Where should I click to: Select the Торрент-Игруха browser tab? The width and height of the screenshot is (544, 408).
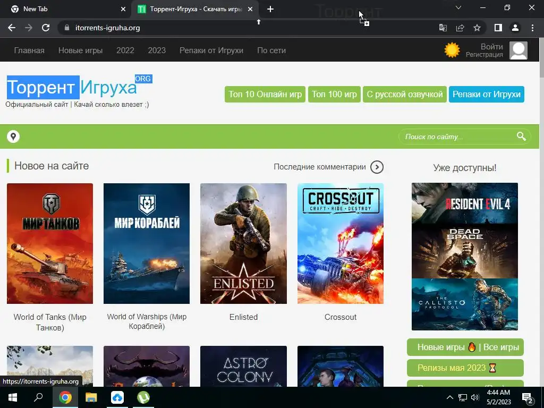(195, 9)
